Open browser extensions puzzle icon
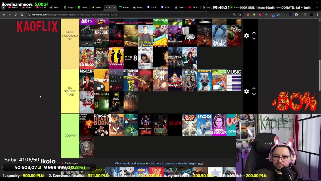The height and width of the screenshot is (181, 321). point(296,15)
